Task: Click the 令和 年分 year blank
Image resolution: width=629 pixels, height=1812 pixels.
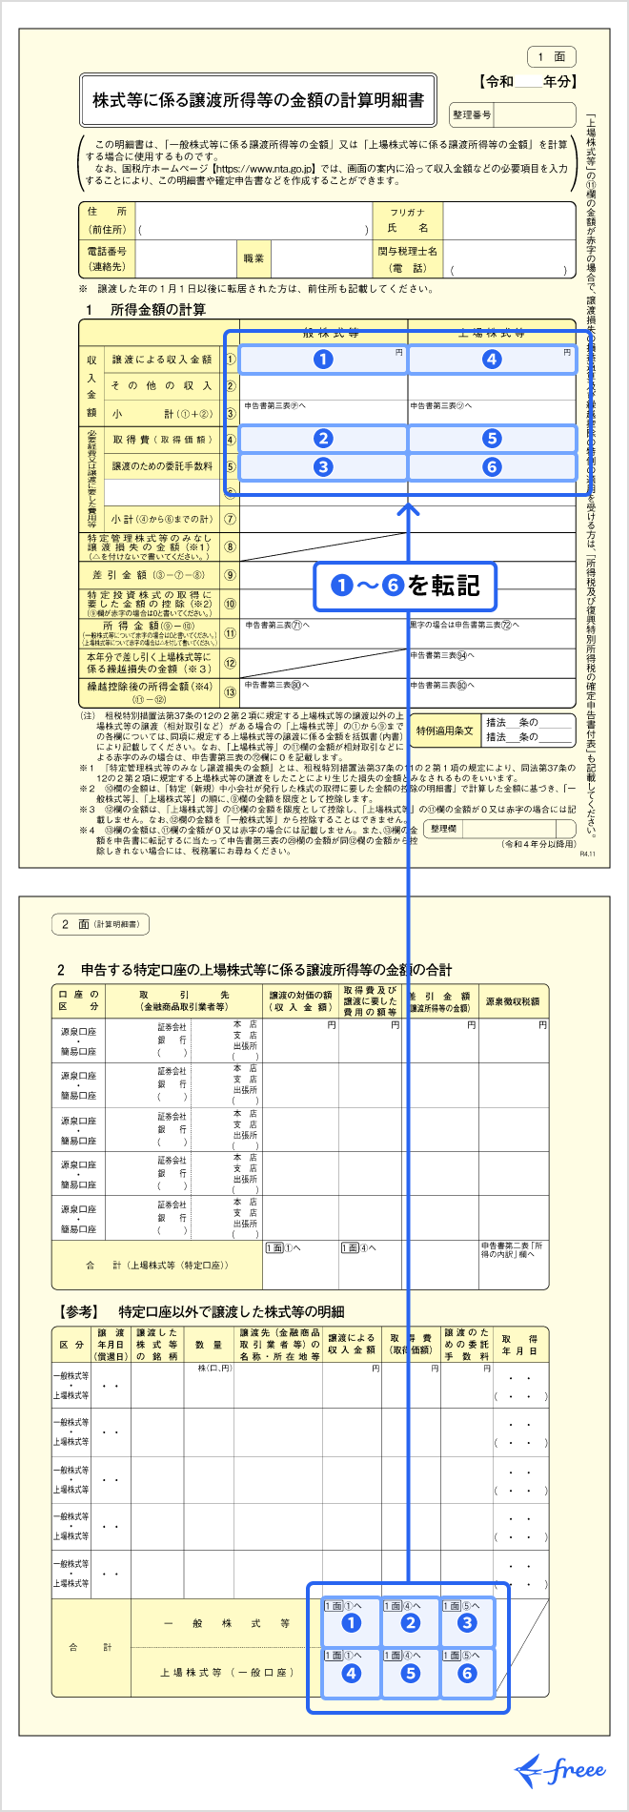Action: 529,82
